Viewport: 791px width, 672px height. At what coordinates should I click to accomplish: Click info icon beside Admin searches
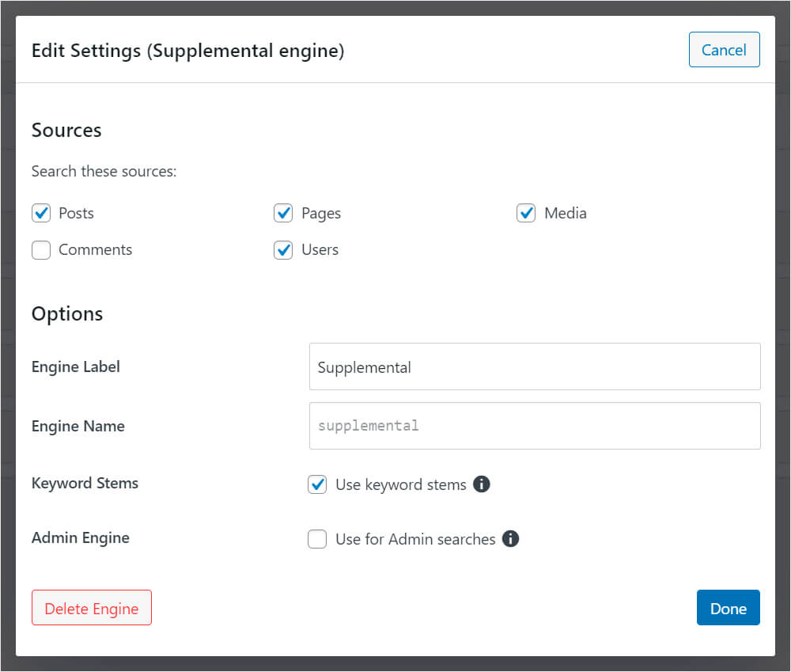click(x=510, y=539)
